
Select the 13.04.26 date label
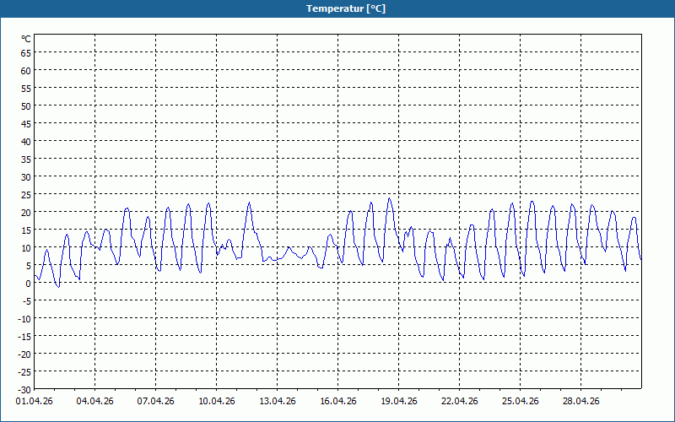point(278,401)
